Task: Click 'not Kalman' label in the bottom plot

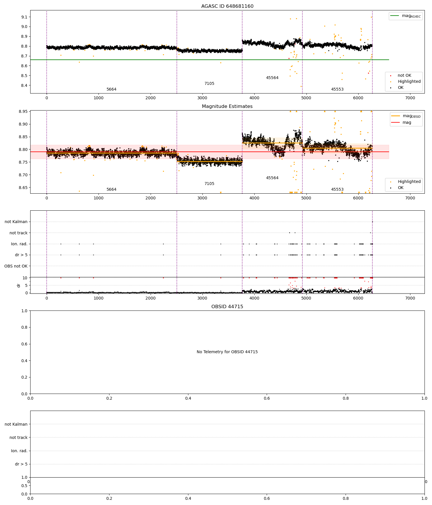Action: point(16,424)
